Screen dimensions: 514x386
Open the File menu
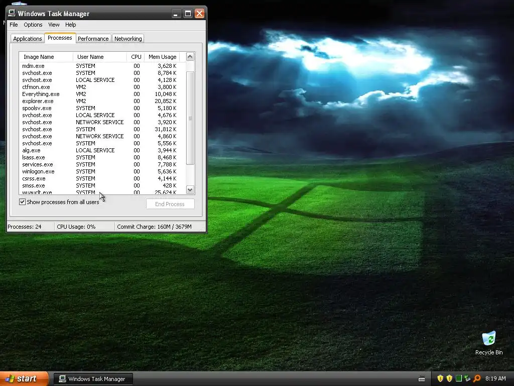tap(14, 25)
